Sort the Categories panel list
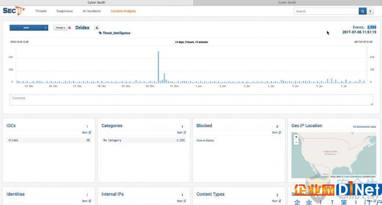Image resolution: width=382 pixels, height=205 pixels. click(x=182, y=132)
